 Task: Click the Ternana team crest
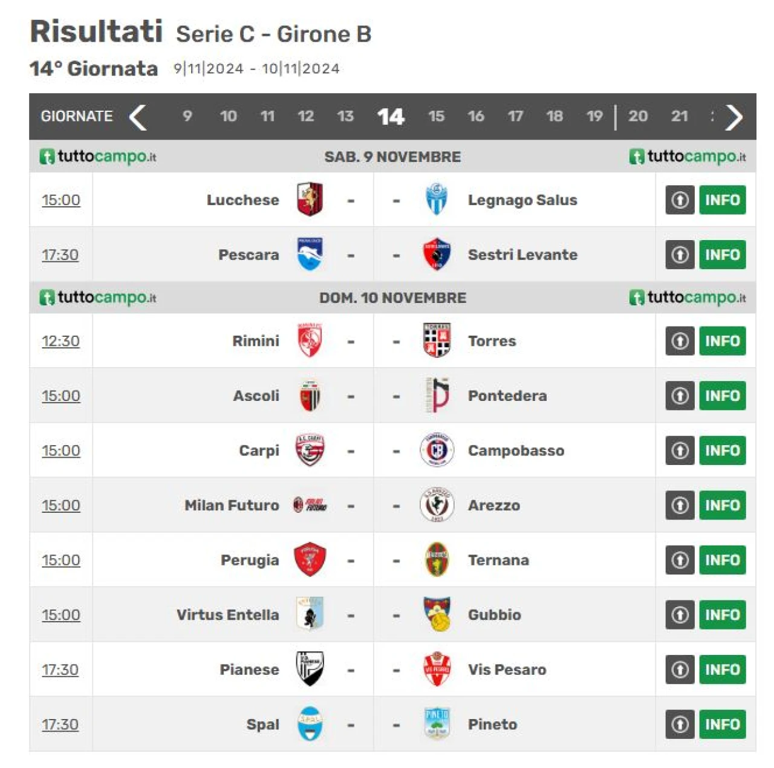437,560
